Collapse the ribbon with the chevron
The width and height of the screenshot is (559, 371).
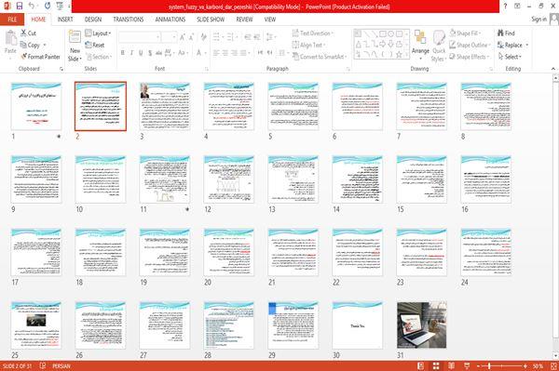(552, 68)
